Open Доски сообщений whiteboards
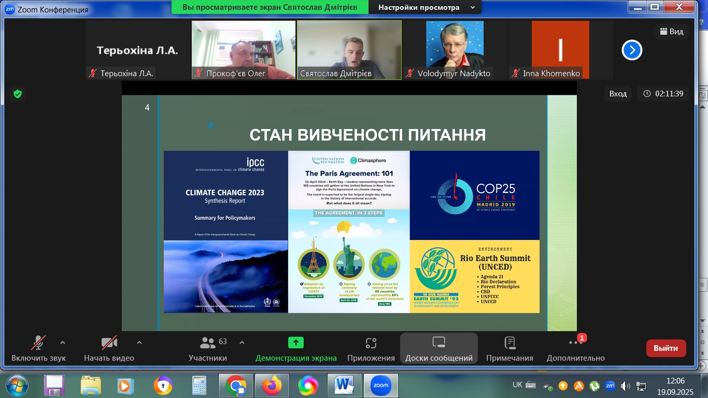 click(x=438, y=348)
